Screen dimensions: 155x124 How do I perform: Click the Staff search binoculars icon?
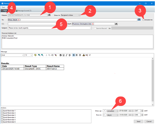click(116, 24)
